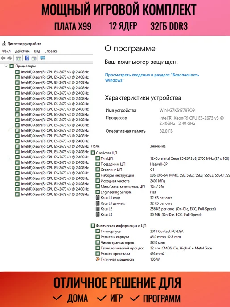Open the blue question-mark Help toolbar icon
230x307 pixels.
tap(27, 58)
